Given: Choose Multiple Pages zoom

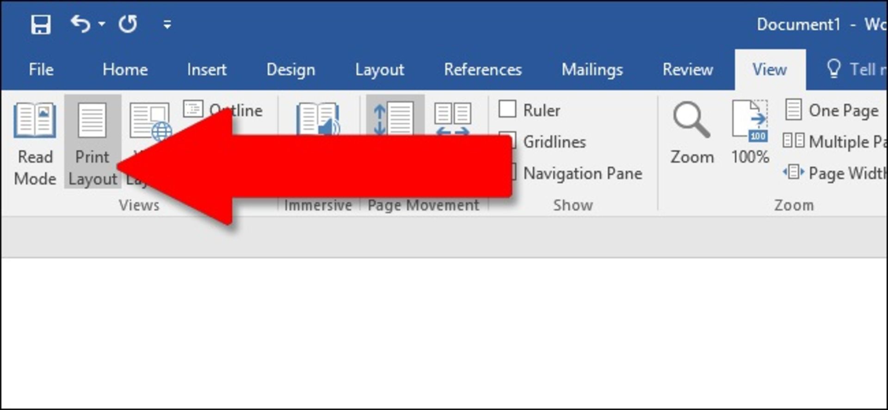Looking at the screenshot, I should point(834,142).
